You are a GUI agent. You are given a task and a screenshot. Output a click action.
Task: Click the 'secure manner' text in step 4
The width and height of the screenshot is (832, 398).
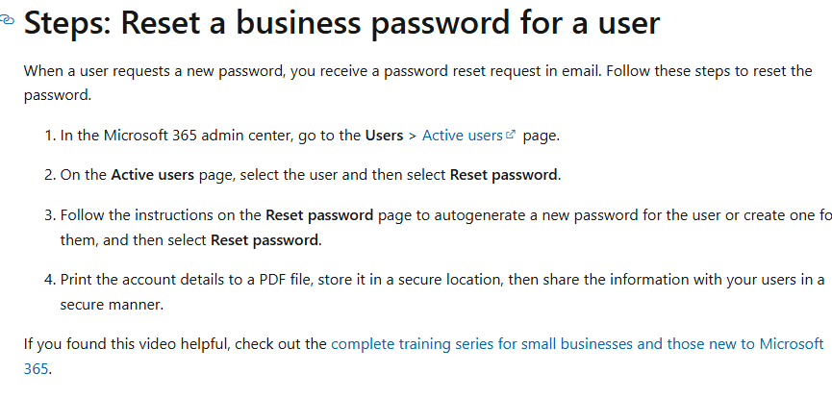pyautogui.click(x=110, y=305)
